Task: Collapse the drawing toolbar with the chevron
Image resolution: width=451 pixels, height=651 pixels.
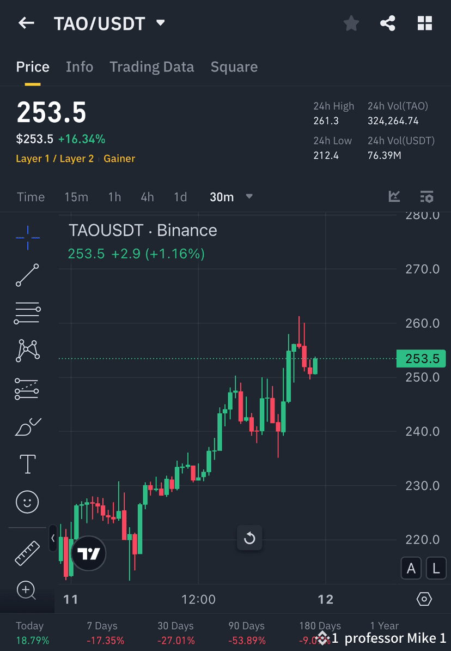Action: point(52,538)
